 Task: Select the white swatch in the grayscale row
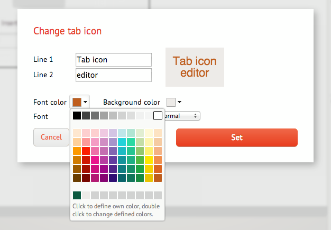click(158, 115)
